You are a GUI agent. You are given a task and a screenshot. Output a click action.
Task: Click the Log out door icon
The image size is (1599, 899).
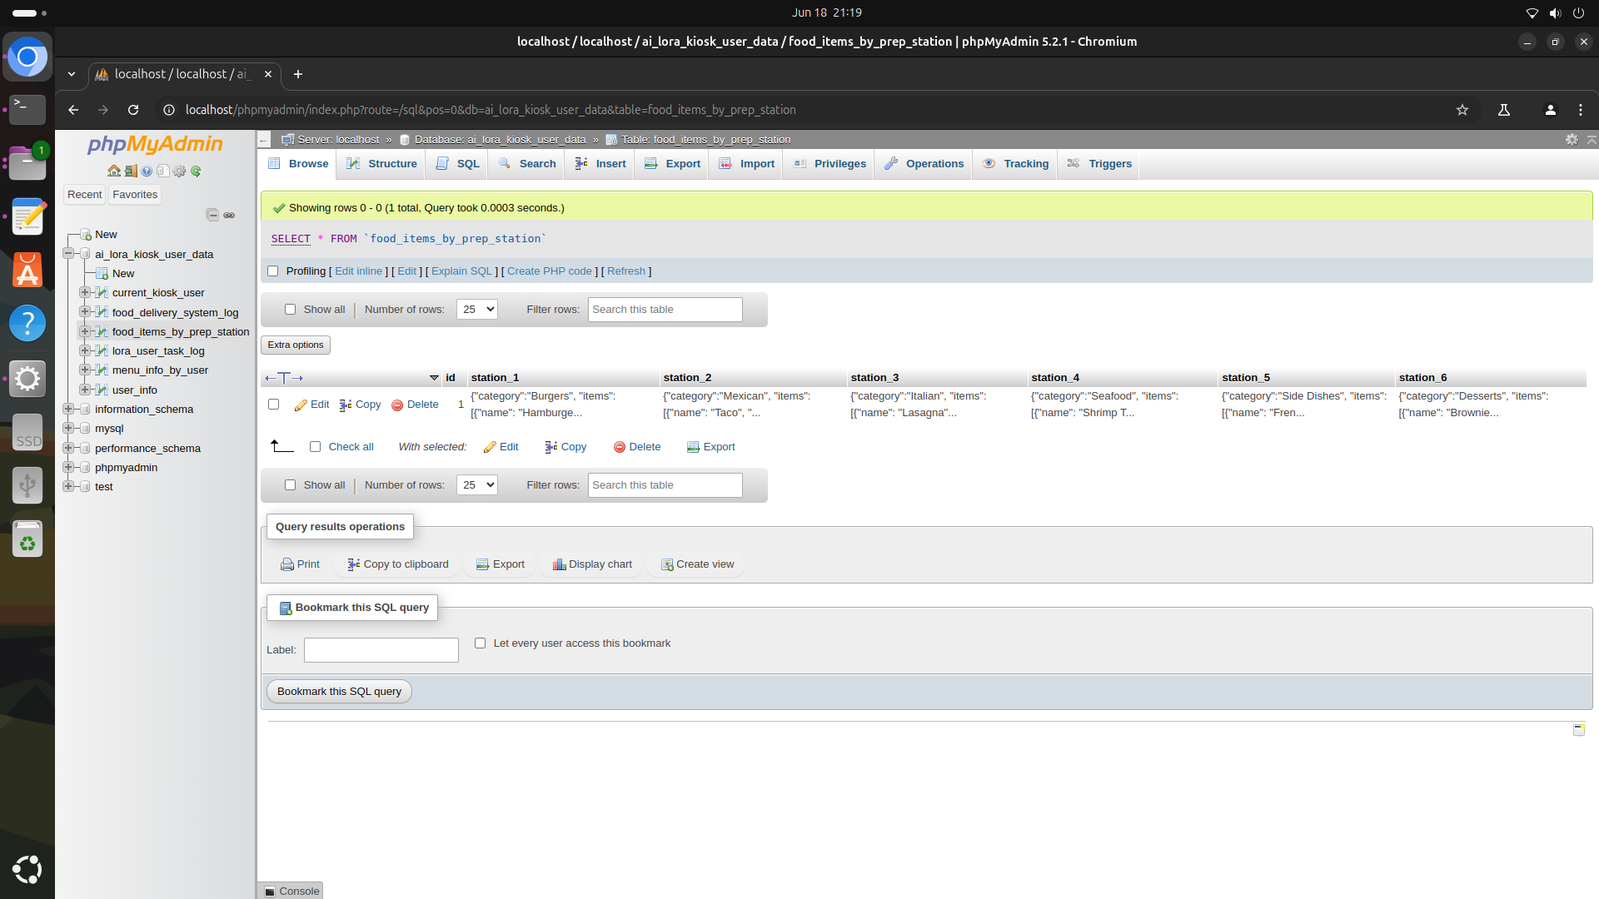click(131, 171)
